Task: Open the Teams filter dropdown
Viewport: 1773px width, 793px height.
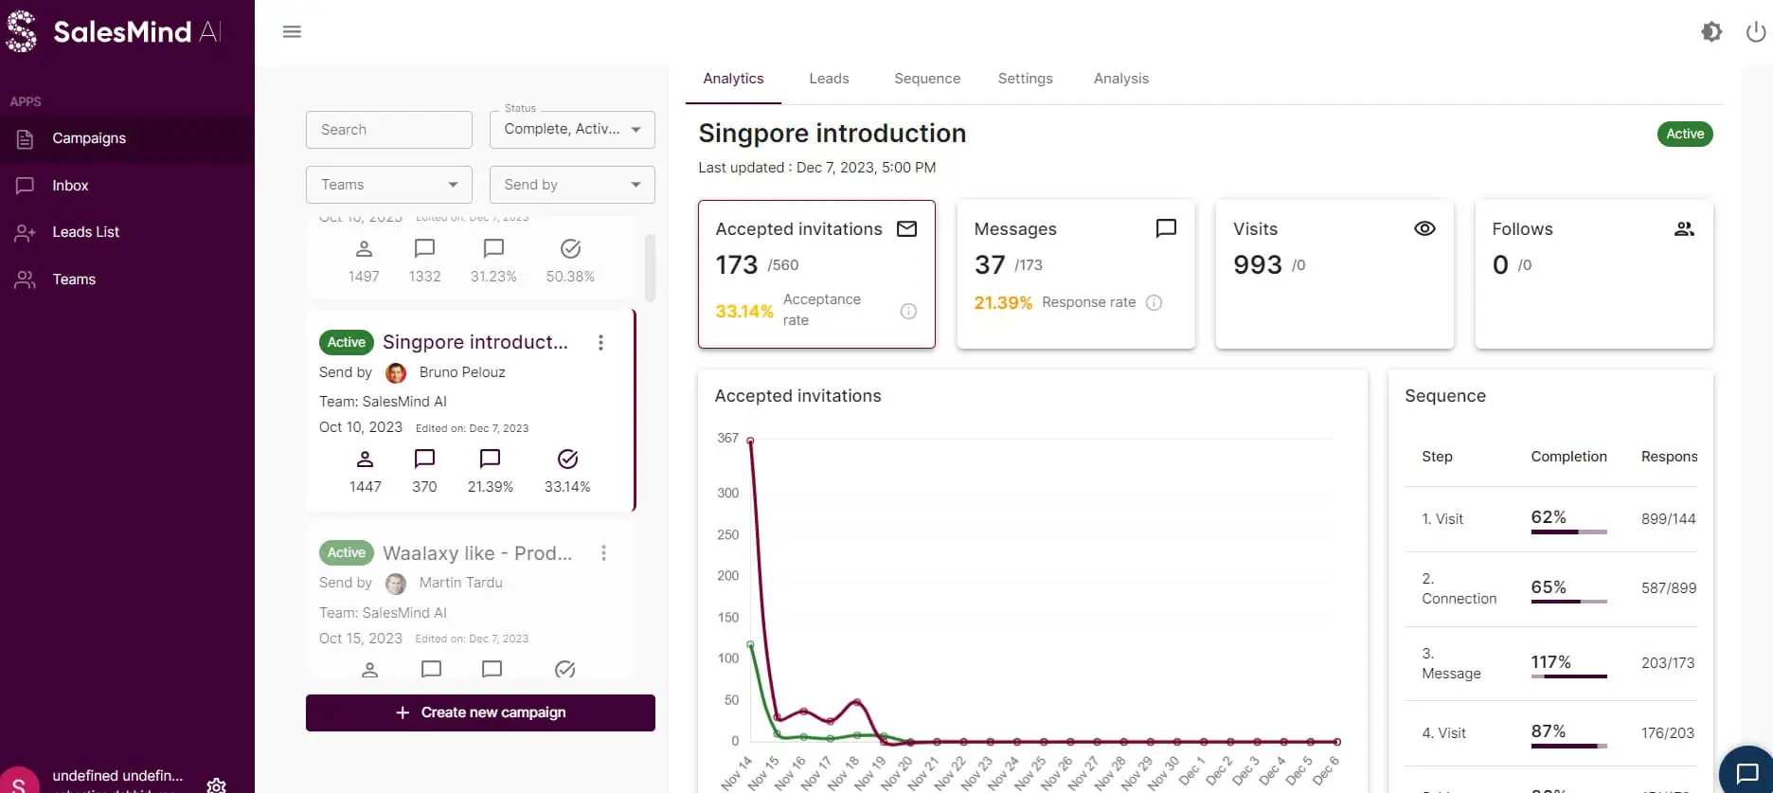Action: coord(388,185)
